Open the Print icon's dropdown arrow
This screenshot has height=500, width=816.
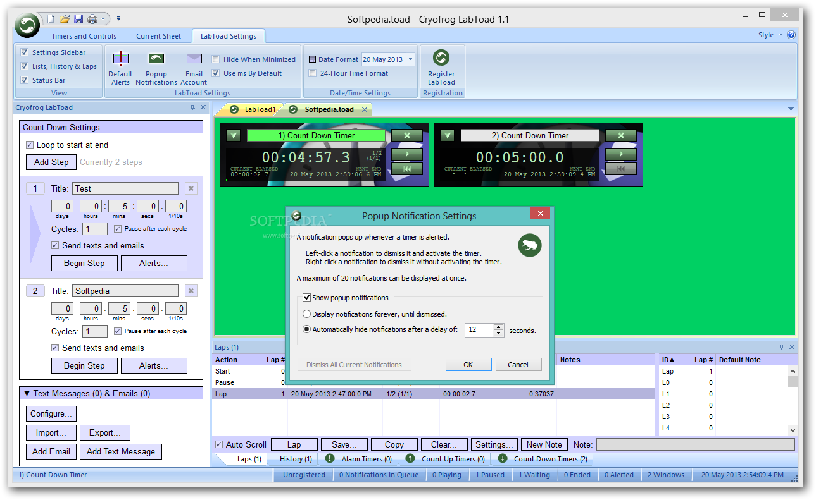click(103, 19)
